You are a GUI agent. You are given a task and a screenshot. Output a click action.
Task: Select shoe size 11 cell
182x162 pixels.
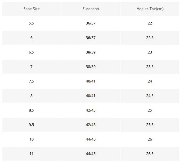tap(32, 154)
